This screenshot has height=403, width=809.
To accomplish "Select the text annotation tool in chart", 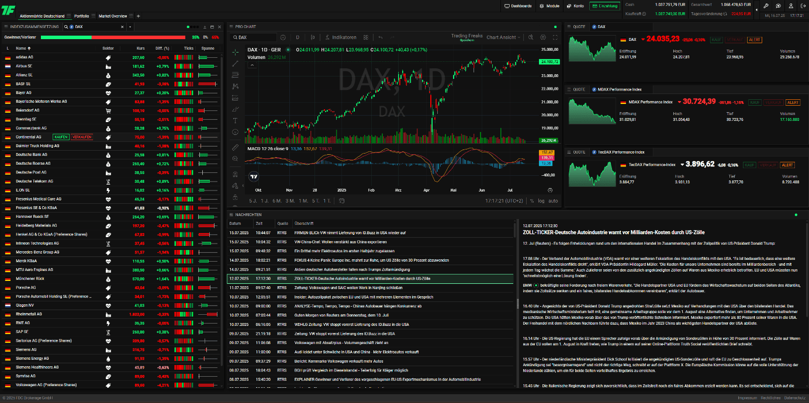I will (235, 120).
